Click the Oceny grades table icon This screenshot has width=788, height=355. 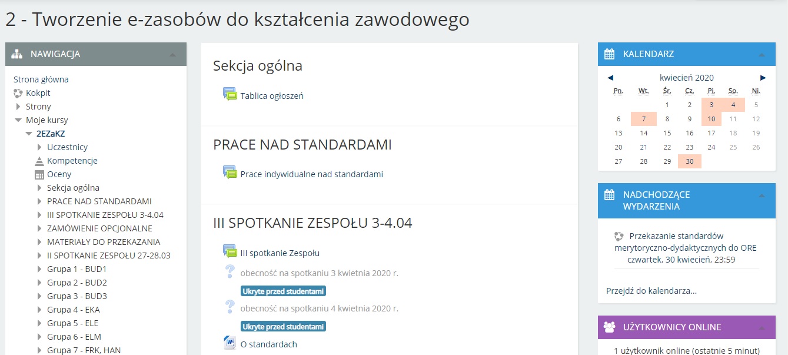[x=39, y=174]
